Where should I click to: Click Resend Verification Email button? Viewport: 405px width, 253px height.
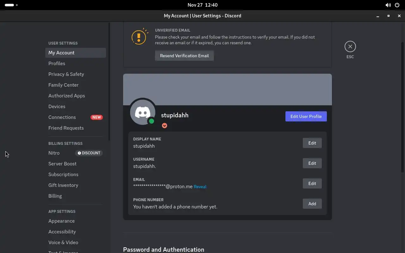184,56
